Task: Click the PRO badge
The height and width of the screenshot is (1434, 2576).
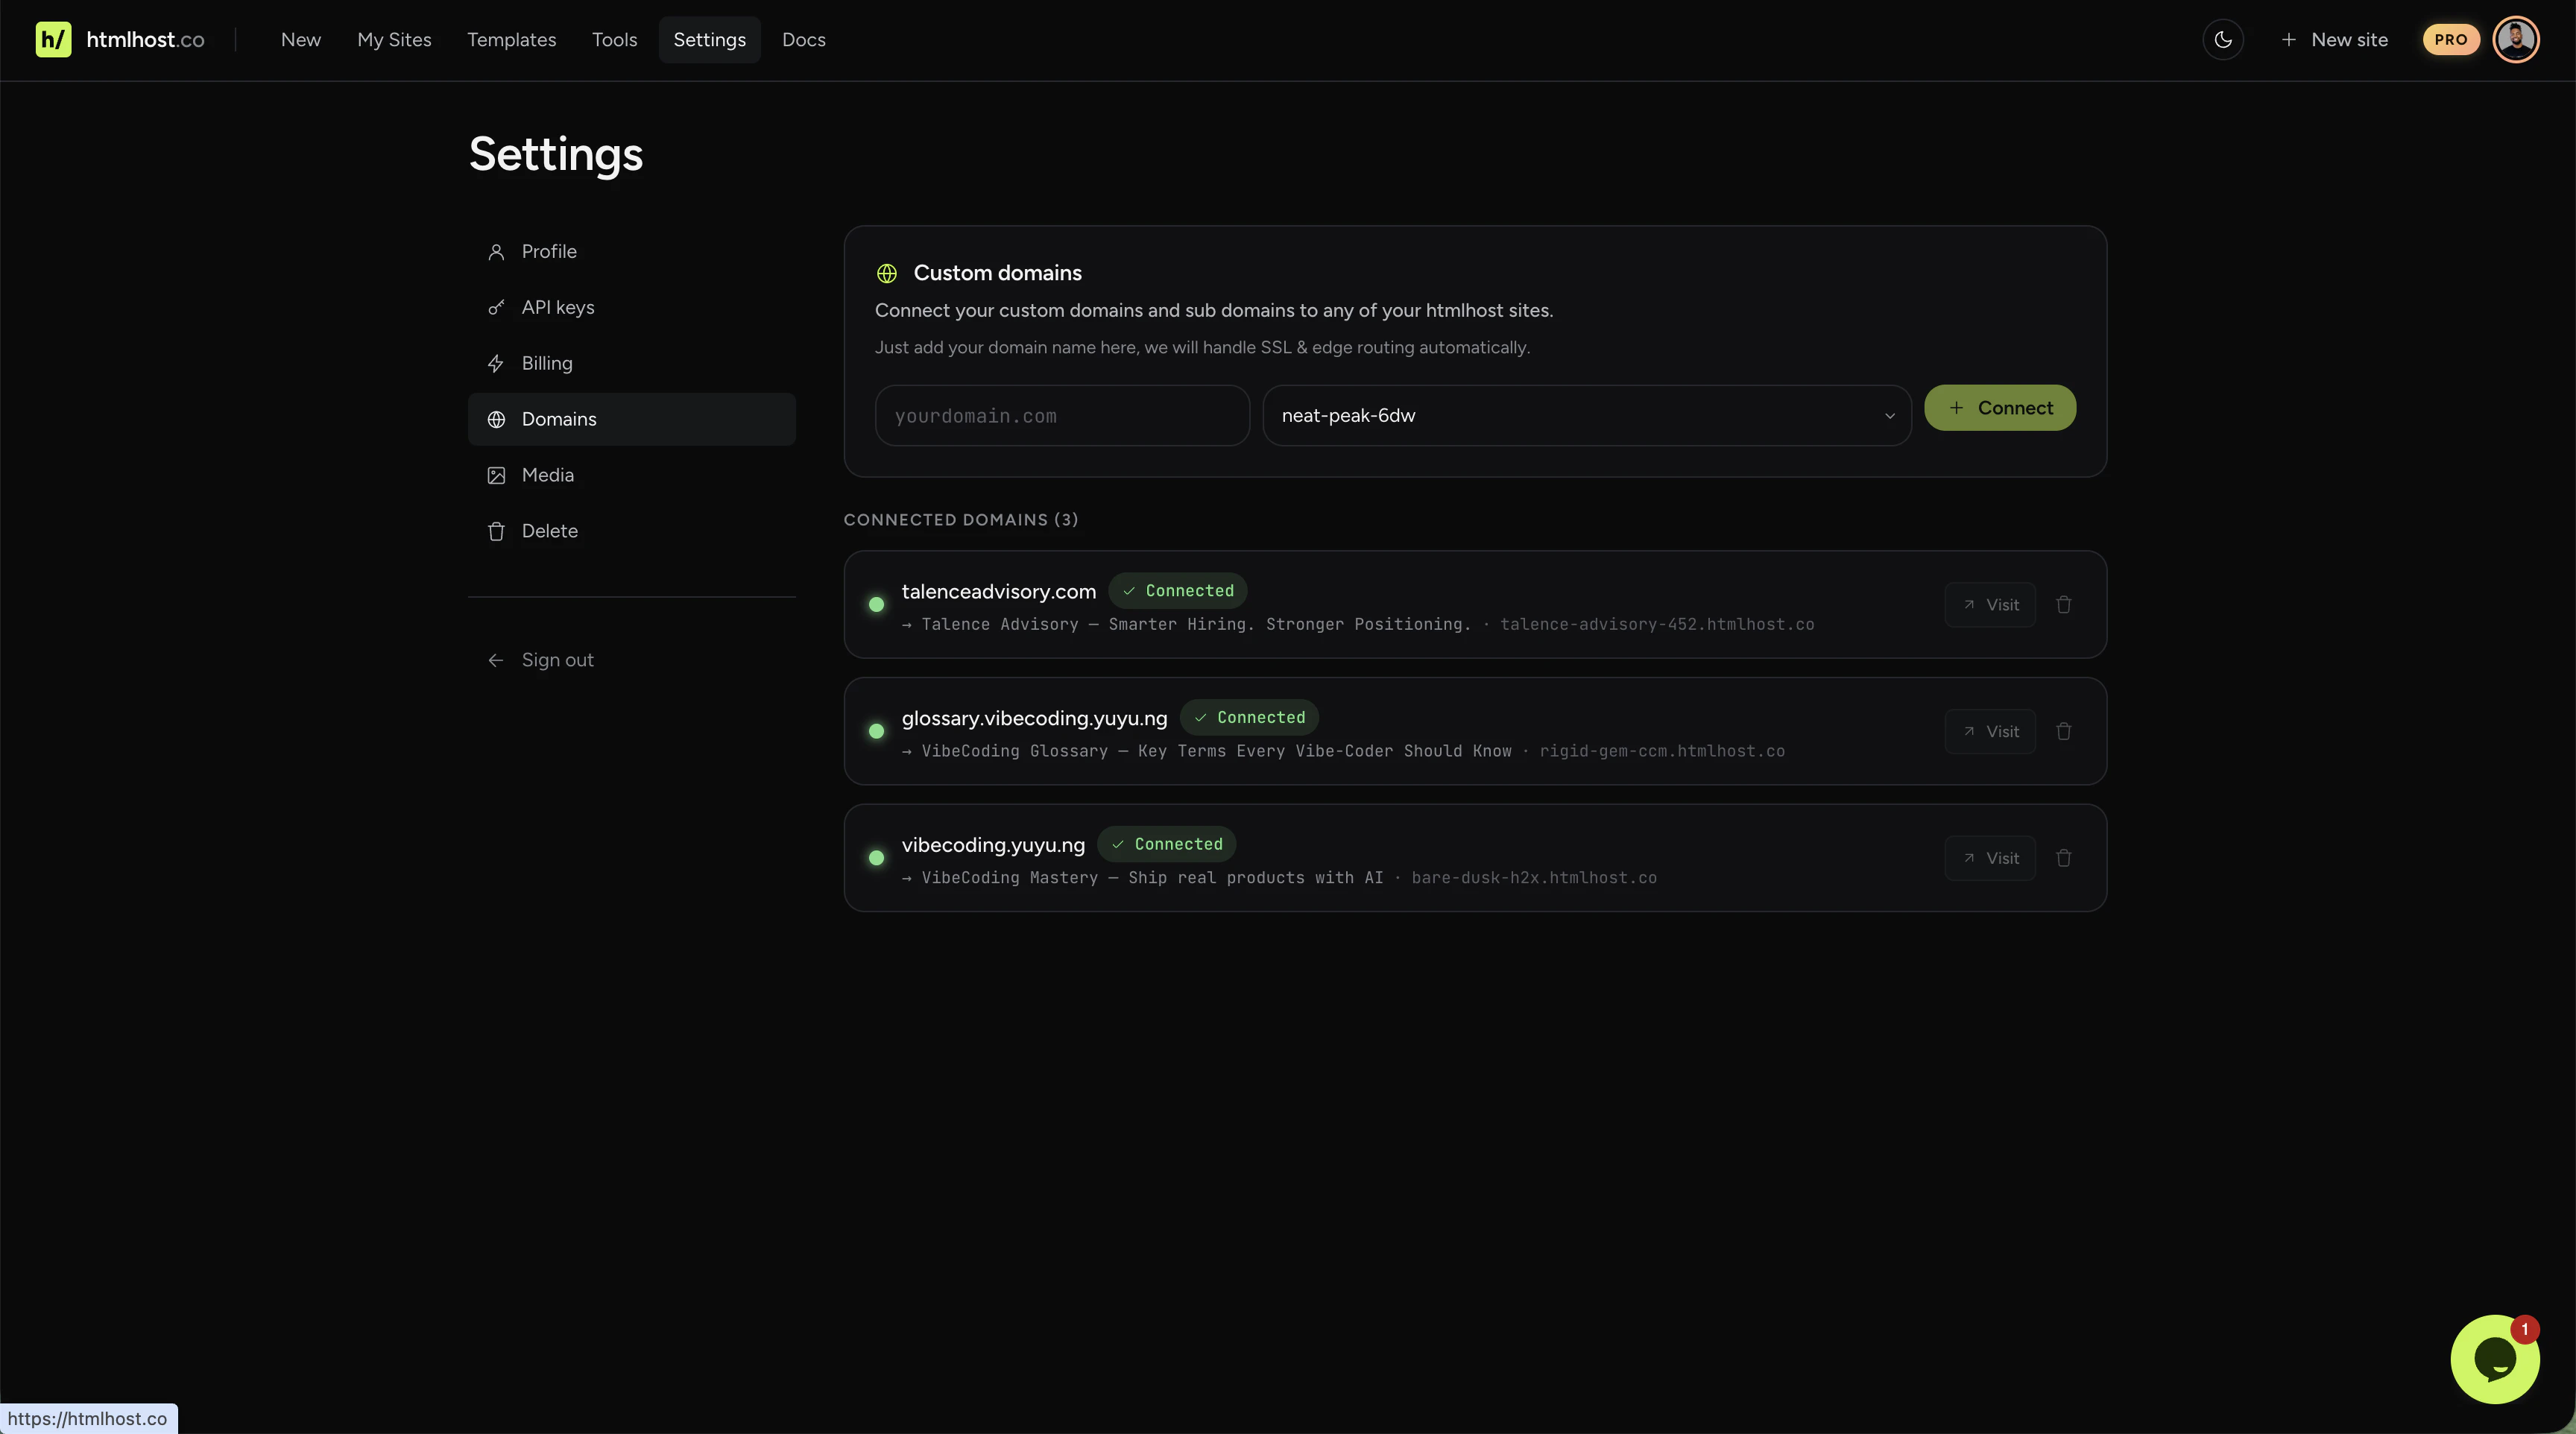Action: [2451, 40]
